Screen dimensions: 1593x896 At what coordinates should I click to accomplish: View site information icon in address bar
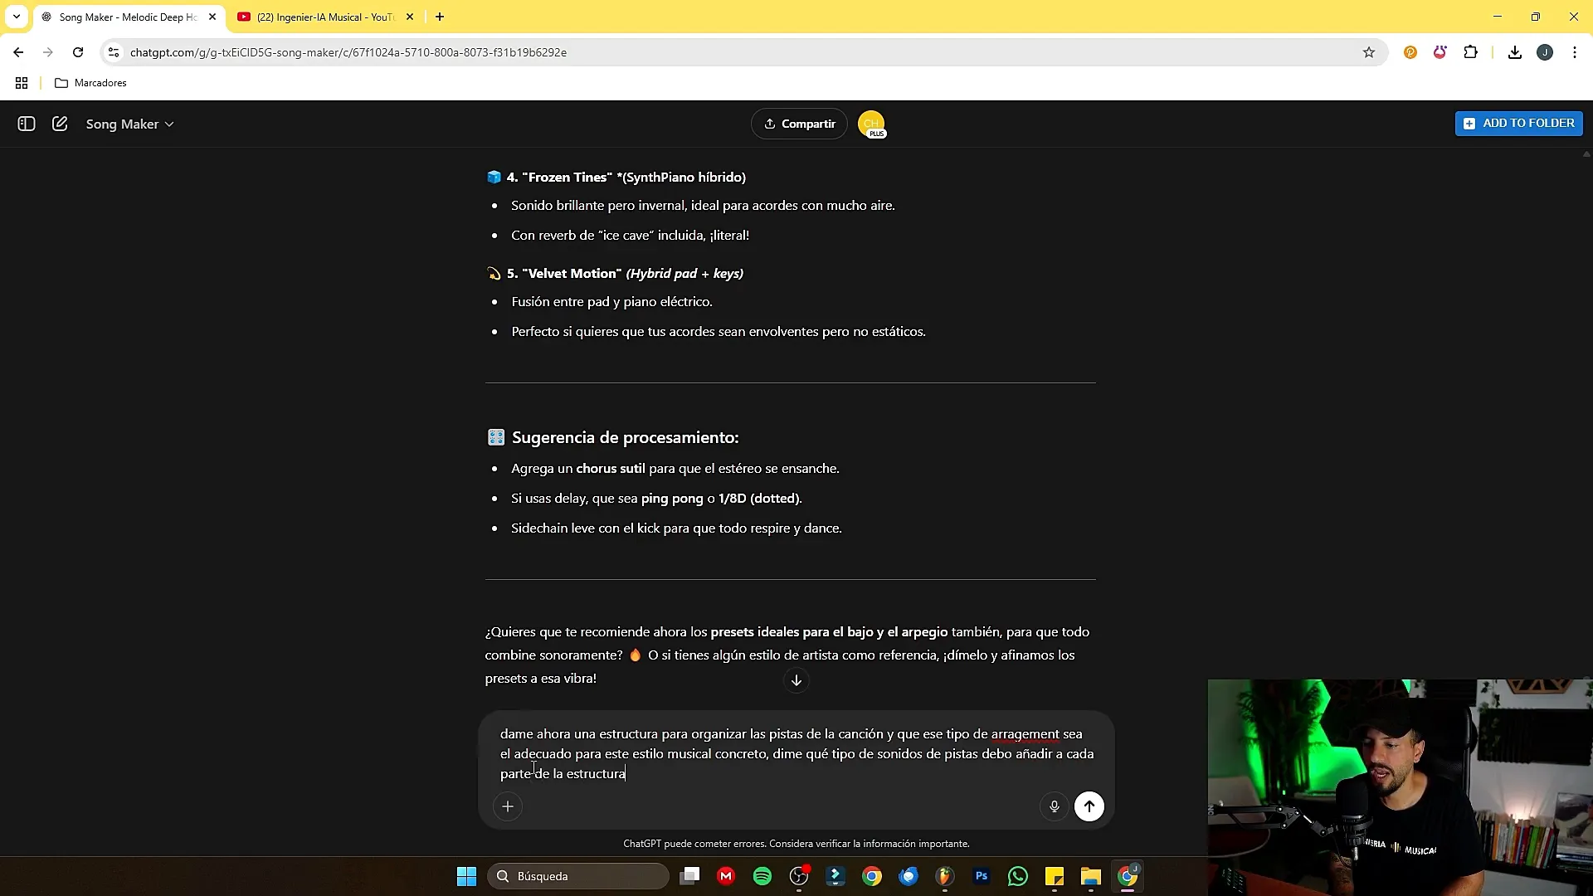pos(114,52)
